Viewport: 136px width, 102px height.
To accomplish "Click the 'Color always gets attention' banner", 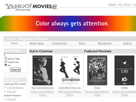I will [68, 24].
